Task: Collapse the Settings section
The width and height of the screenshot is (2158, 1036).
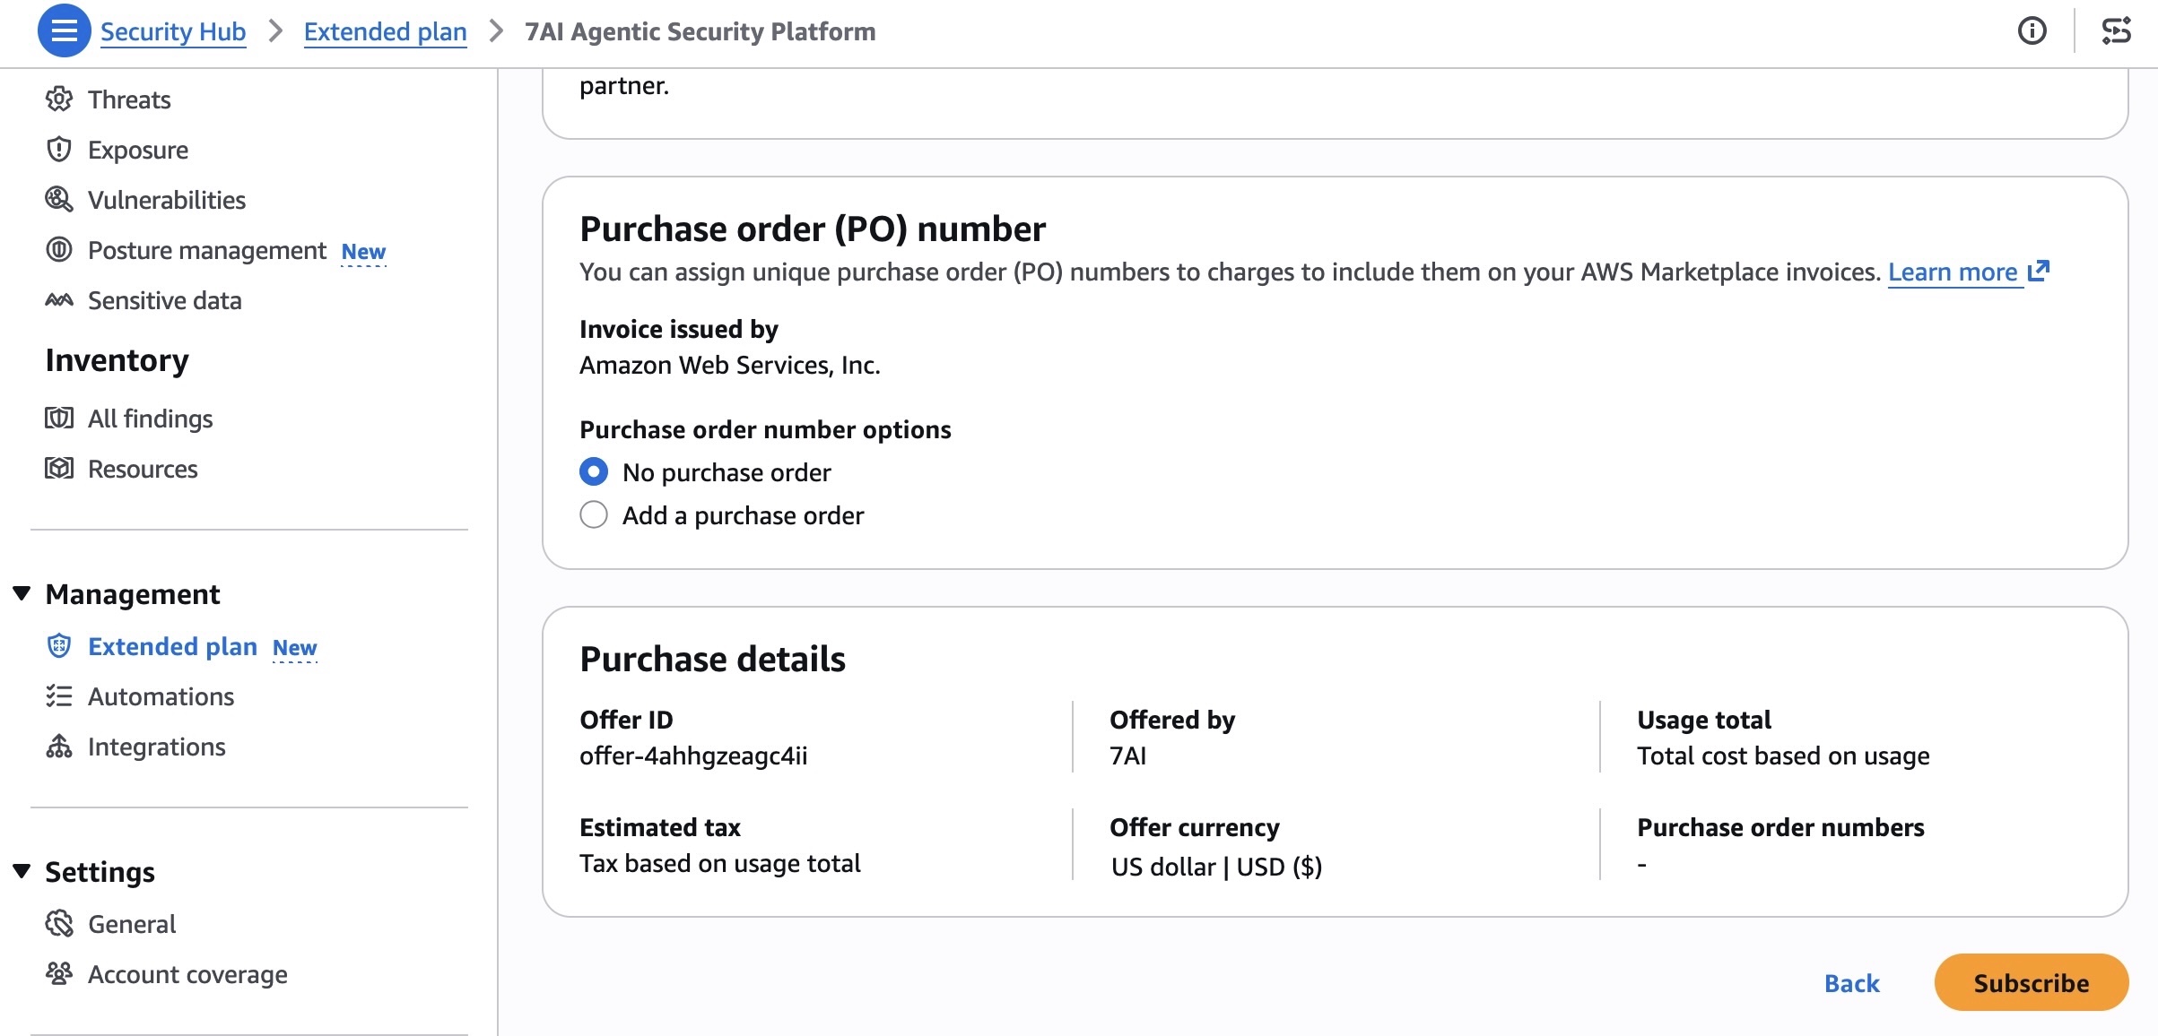Action: pyautogui.click(x=22, y=871)
